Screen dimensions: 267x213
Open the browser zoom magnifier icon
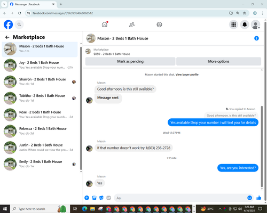pos(238,13)
